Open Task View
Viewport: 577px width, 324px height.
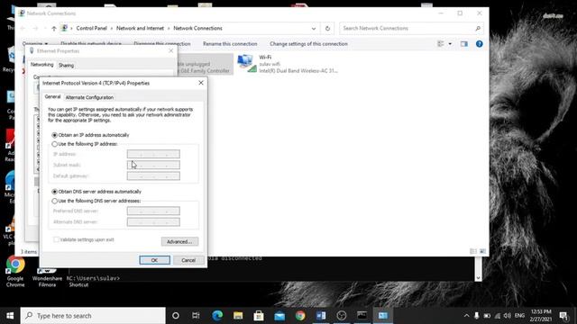pyautogui.click(x=196, y=316)
